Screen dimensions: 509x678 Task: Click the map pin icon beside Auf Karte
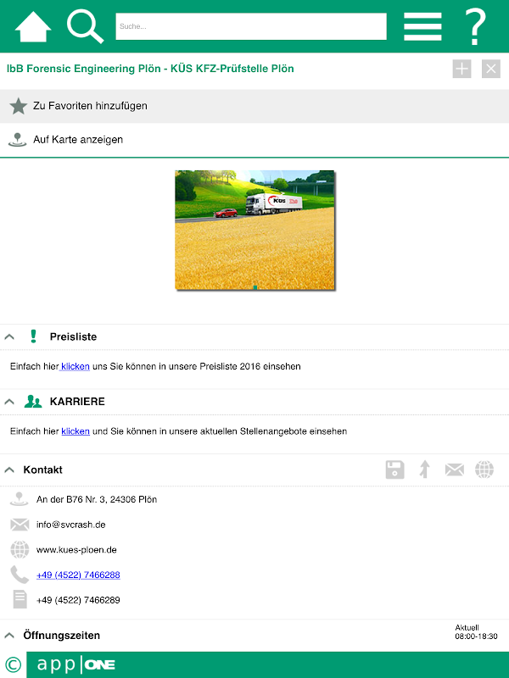(17, 140)
